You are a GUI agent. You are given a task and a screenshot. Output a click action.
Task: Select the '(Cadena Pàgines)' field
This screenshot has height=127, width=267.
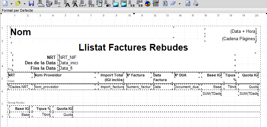pos(231,39)
